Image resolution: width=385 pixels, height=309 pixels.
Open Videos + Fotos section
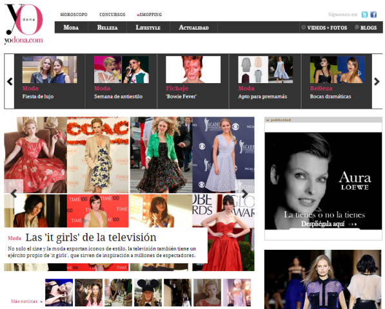click(x=324, y=28)
